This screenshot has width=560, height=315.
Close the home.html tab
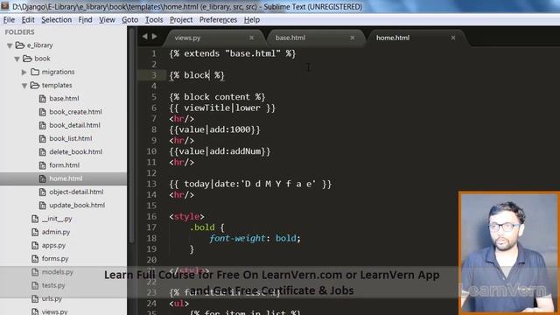[453, 38]
